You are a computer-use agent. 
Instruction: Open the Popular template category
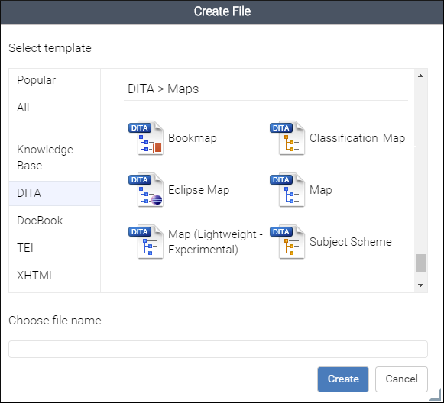click(x=55, y=80)
